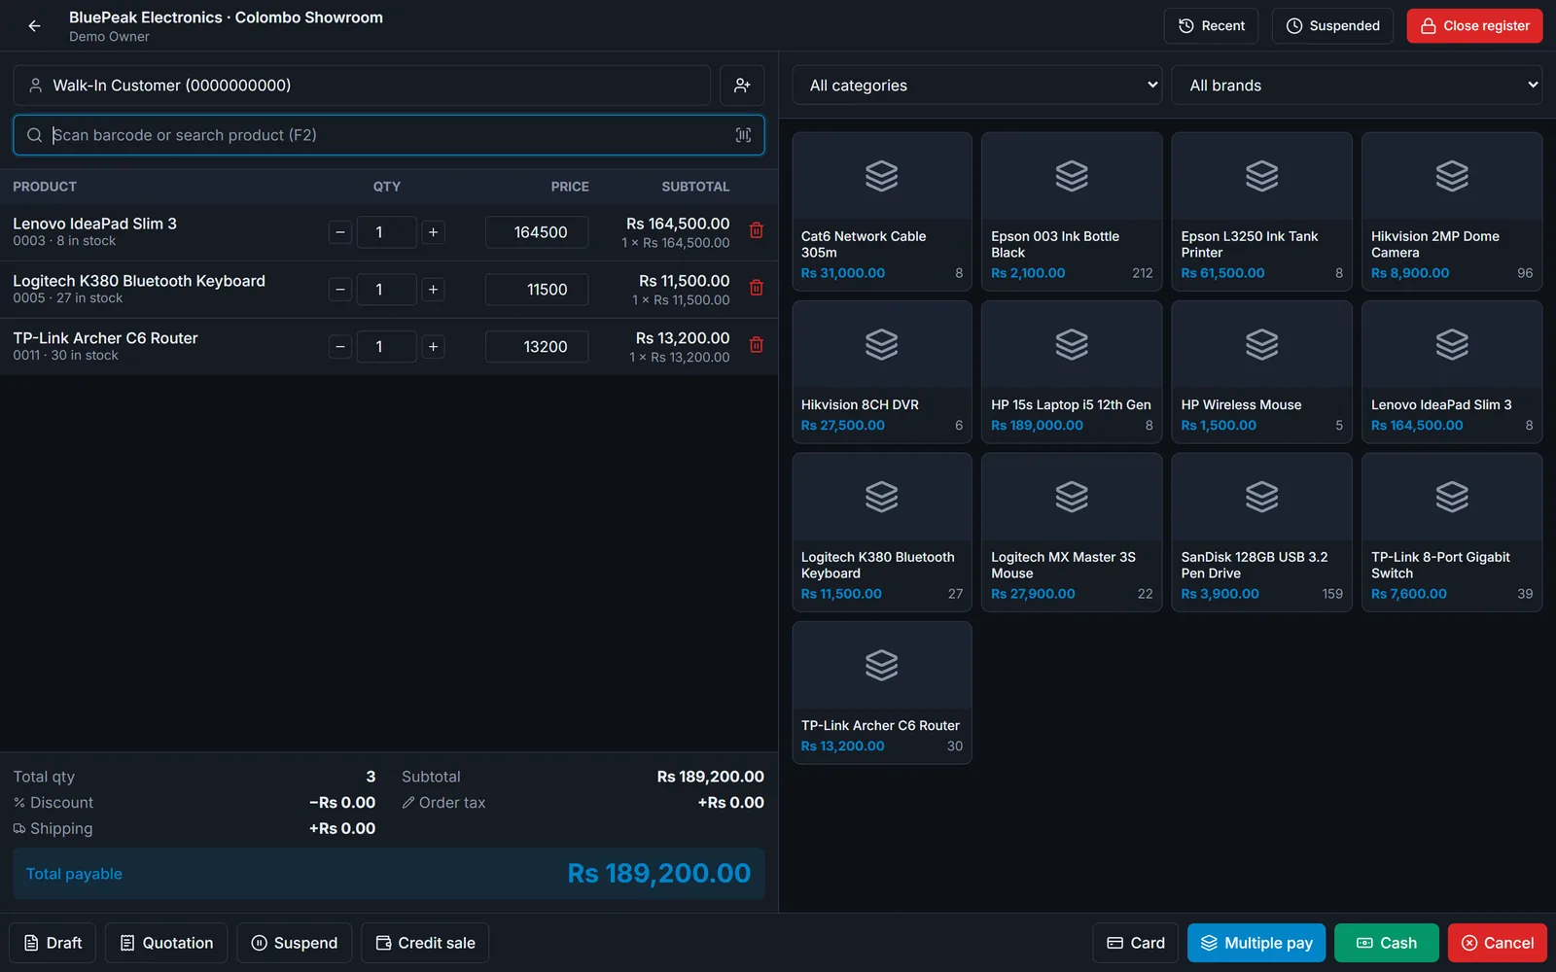Pay with Cash
Screen dimensions: 1556x972
pos(1386,943)
